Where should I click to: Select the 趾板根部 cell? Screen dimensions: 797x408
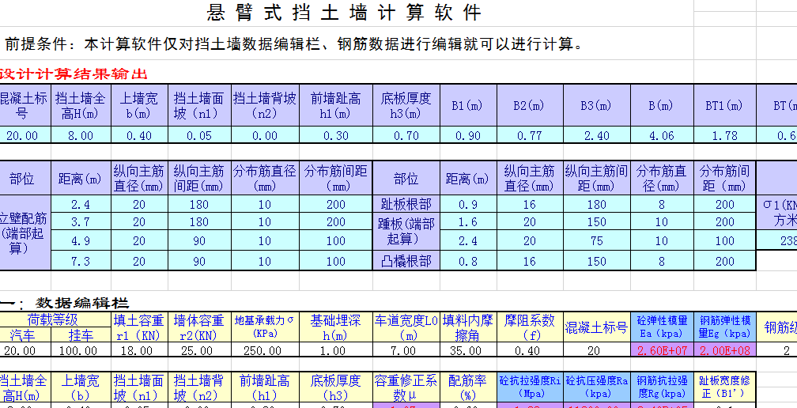pos(406,204)
